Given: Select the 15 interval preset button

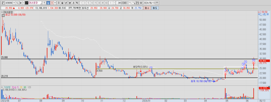Looking at the screenshot, I should tap(96, 3).
